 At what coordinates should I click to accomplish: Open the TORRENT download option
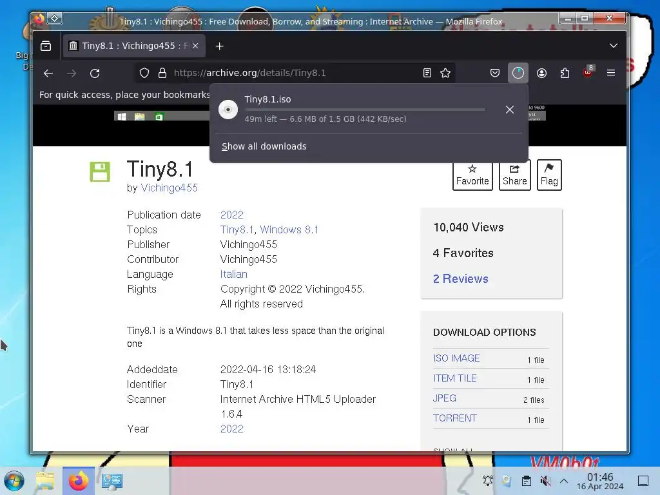(454, 418)
